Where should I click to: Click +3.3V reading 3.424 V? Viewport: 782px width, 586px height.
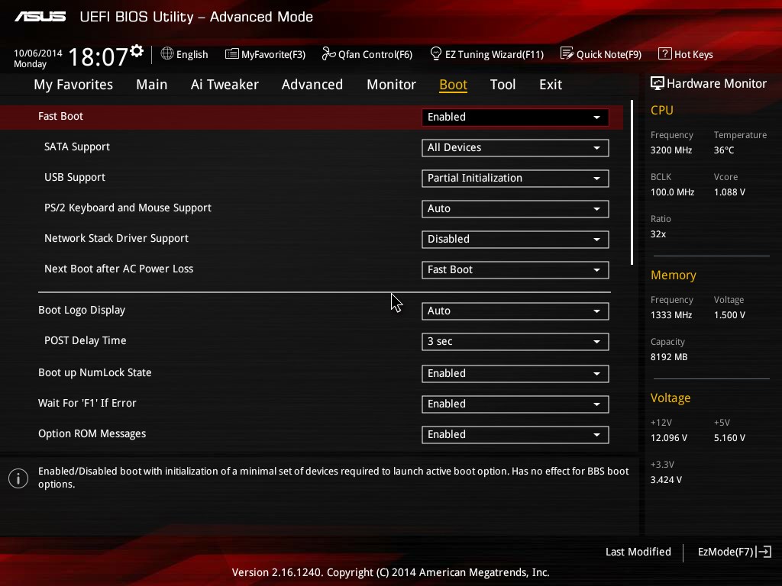pyautogui.click(x=666, y=479)
